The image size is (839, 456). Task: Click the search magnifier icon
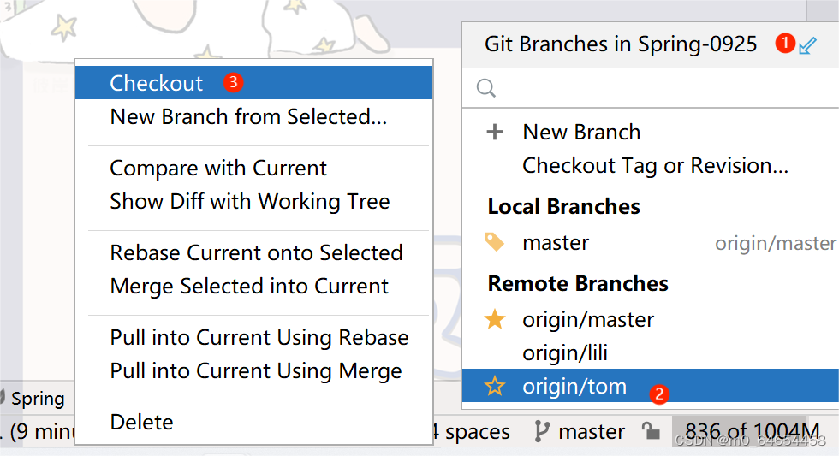click(x=486, y=87)
